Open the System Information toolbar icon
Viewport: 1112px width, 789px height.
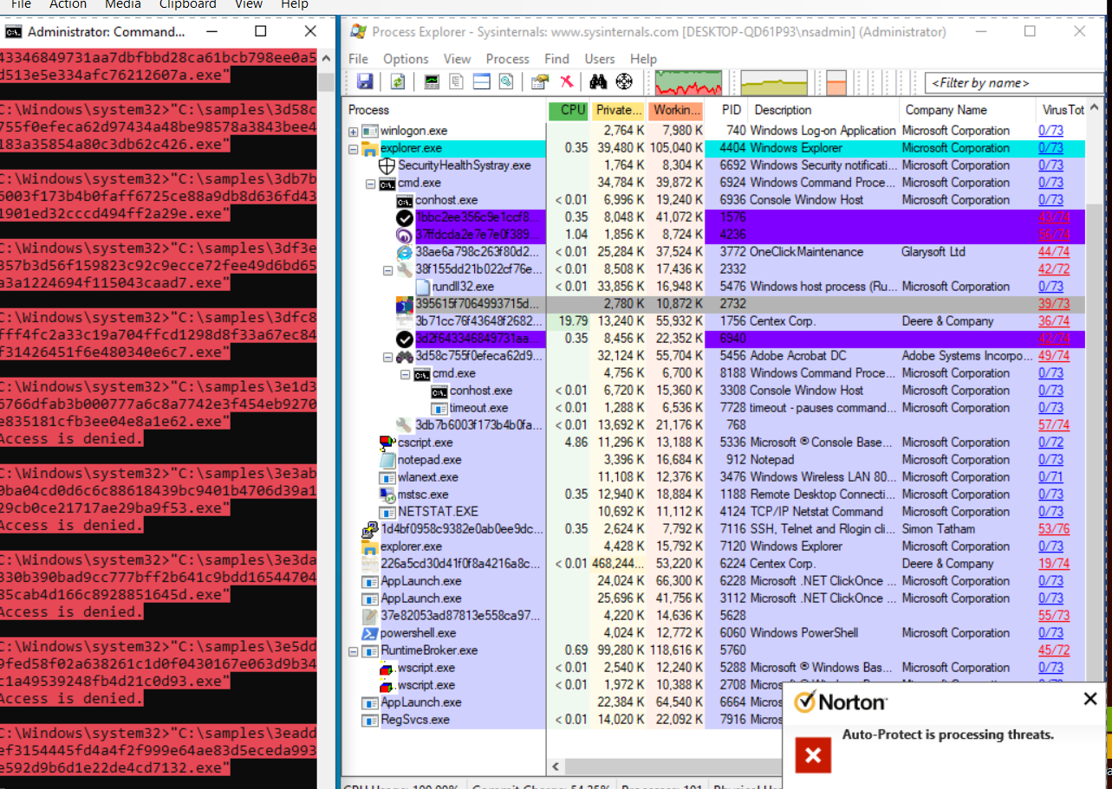coord(431,82)
